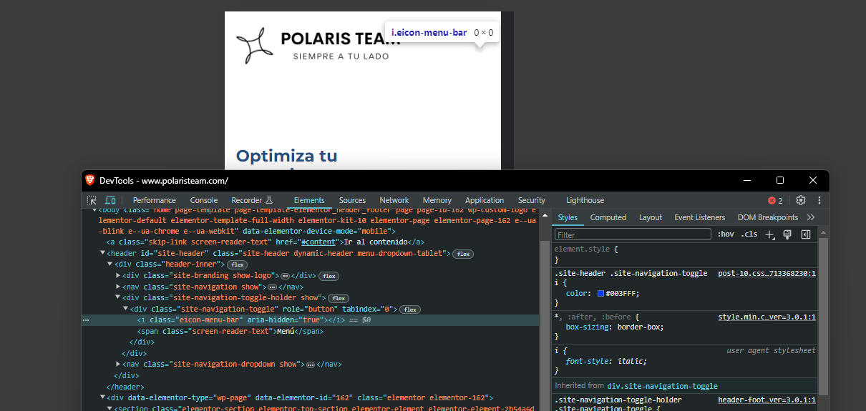Collapse the site-navigation-toggle-holder div

click(x=118, y=297)
